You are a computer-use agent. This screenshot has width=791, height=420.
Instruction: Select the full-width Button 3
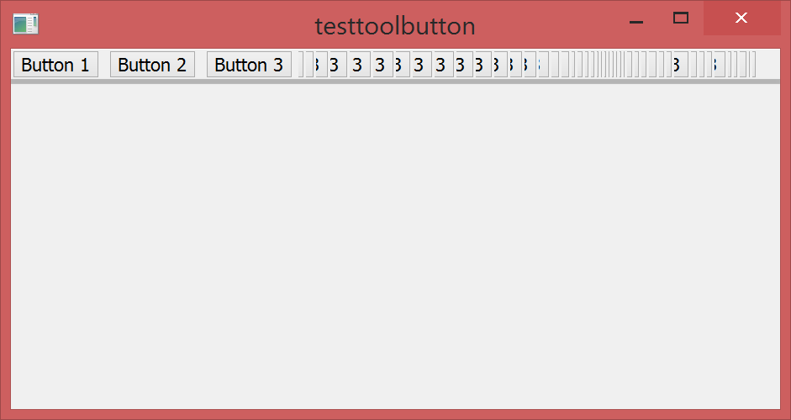(249, 65)
